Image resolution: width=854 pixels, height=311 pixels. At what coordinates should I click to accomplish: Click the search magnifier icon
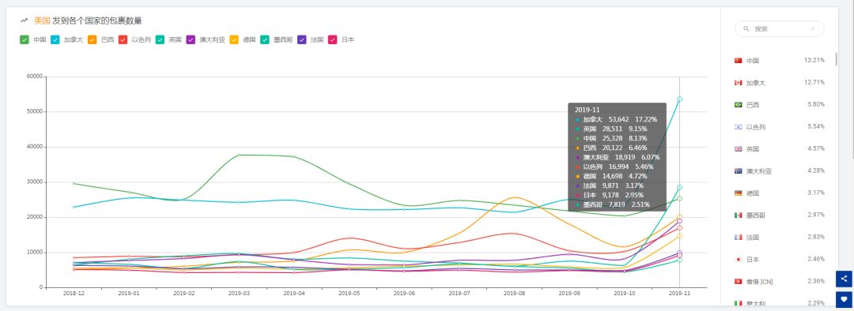746,29
